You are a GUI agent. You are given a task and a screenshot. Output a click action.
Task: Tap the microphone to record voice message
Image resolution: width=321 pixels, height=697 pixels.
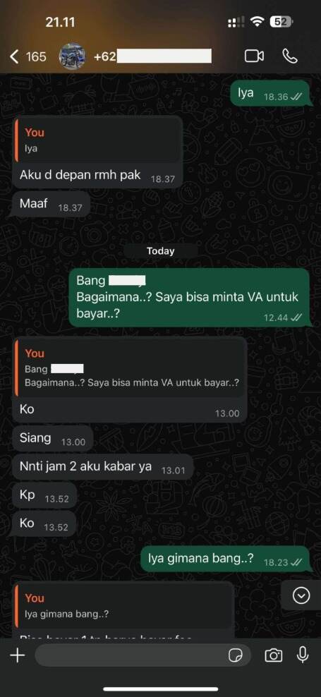303,655
